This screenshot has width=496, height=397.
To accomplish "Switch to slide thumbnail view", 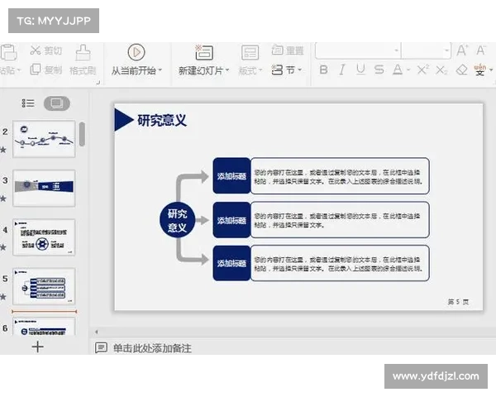I will (x=57, y=103).
